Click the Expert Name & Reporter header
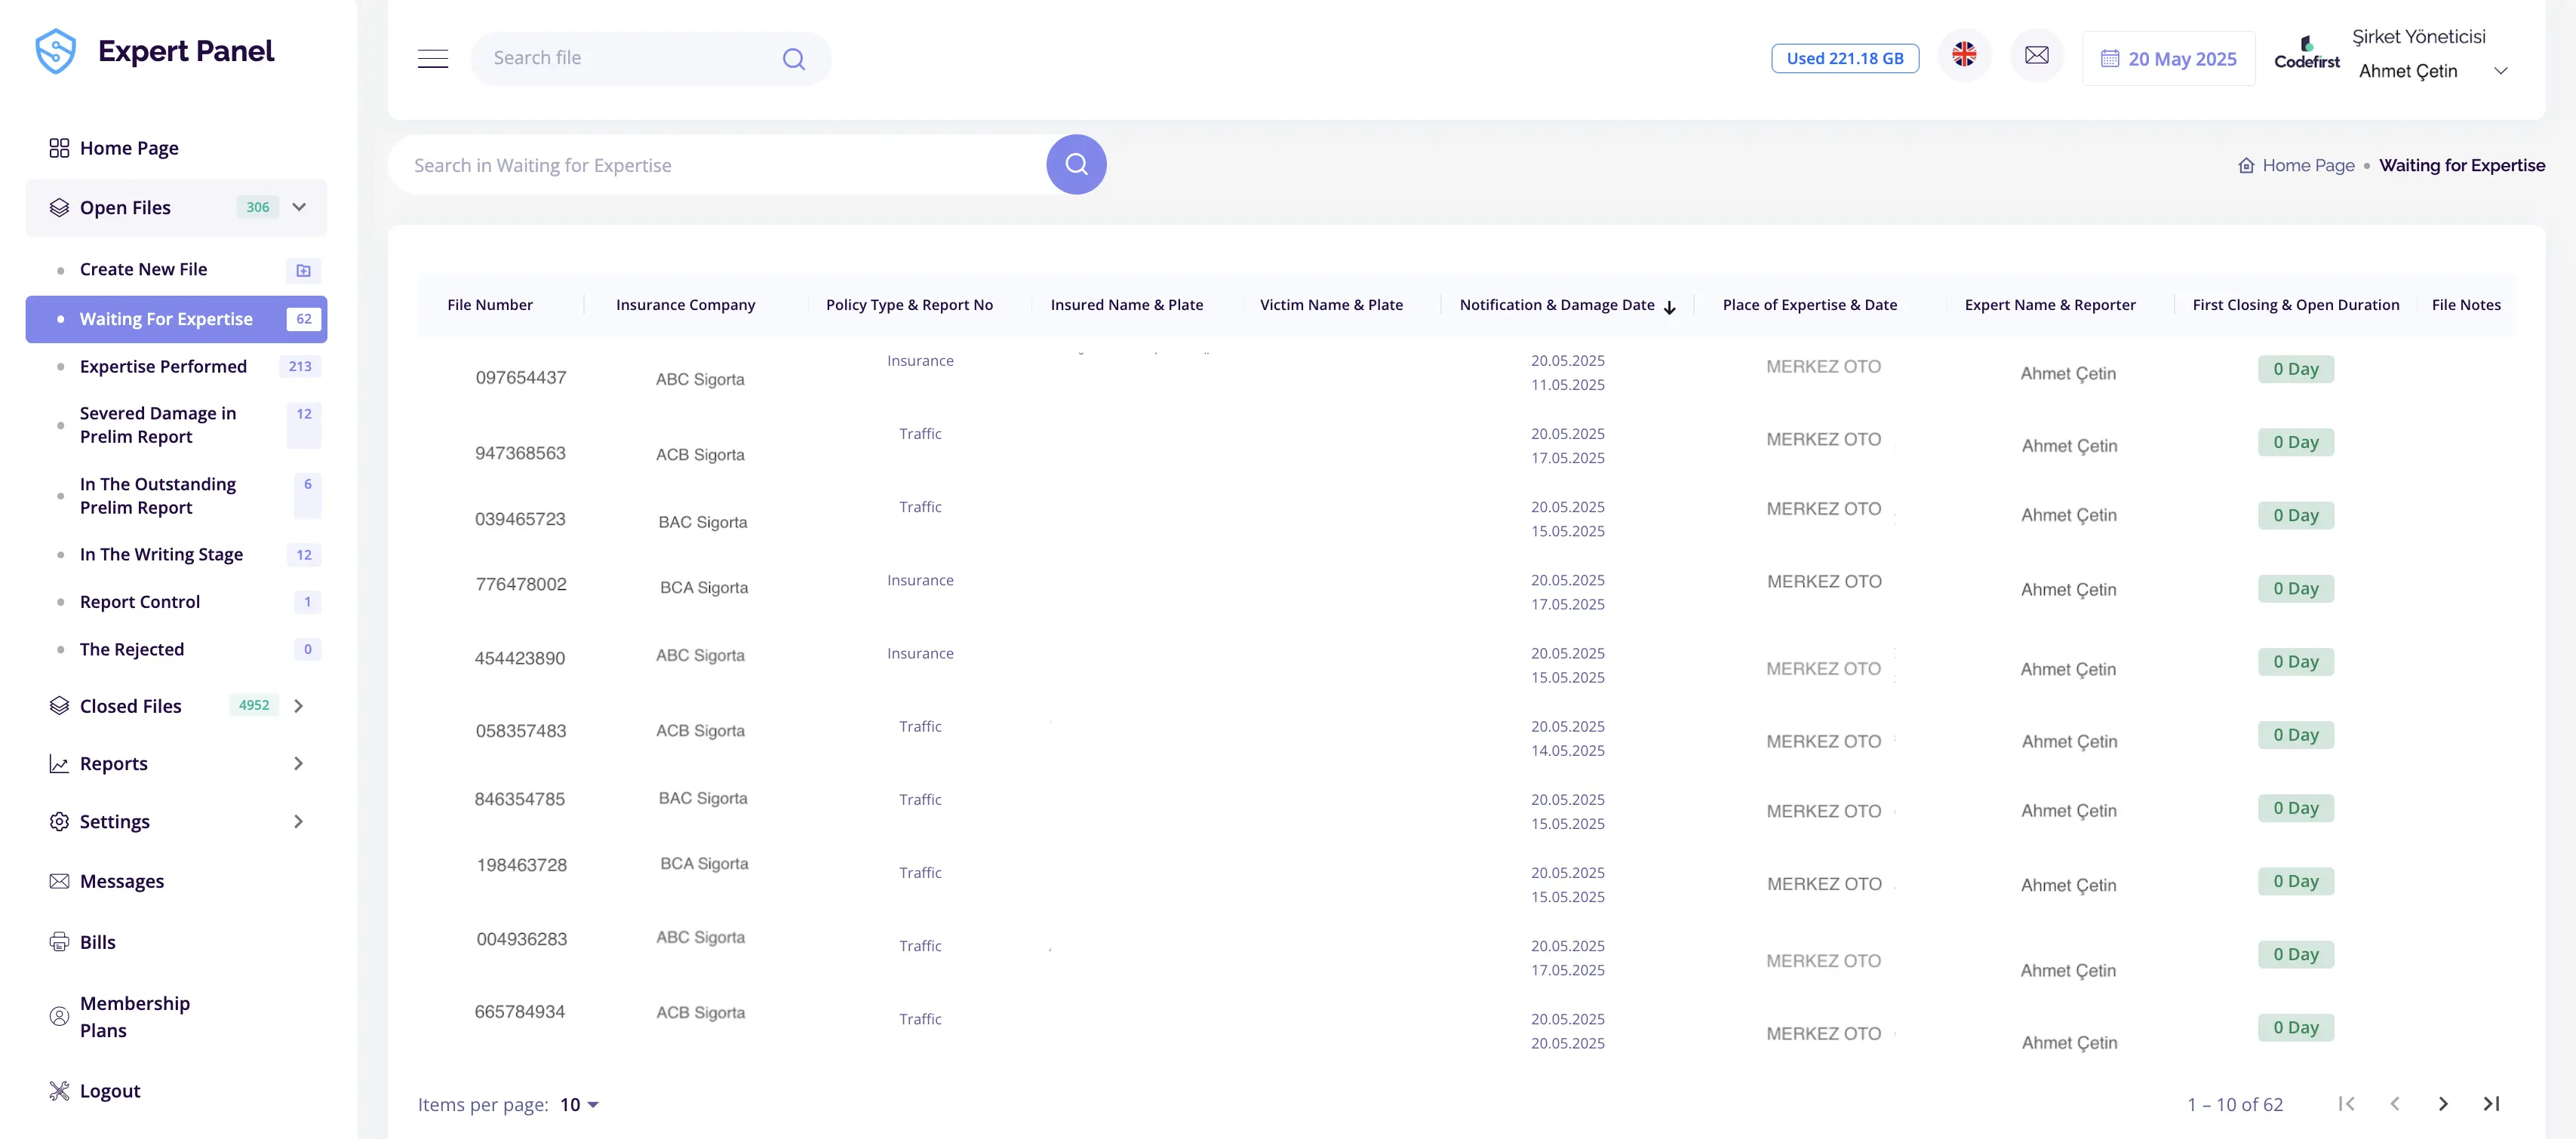 pos(2050,305)
